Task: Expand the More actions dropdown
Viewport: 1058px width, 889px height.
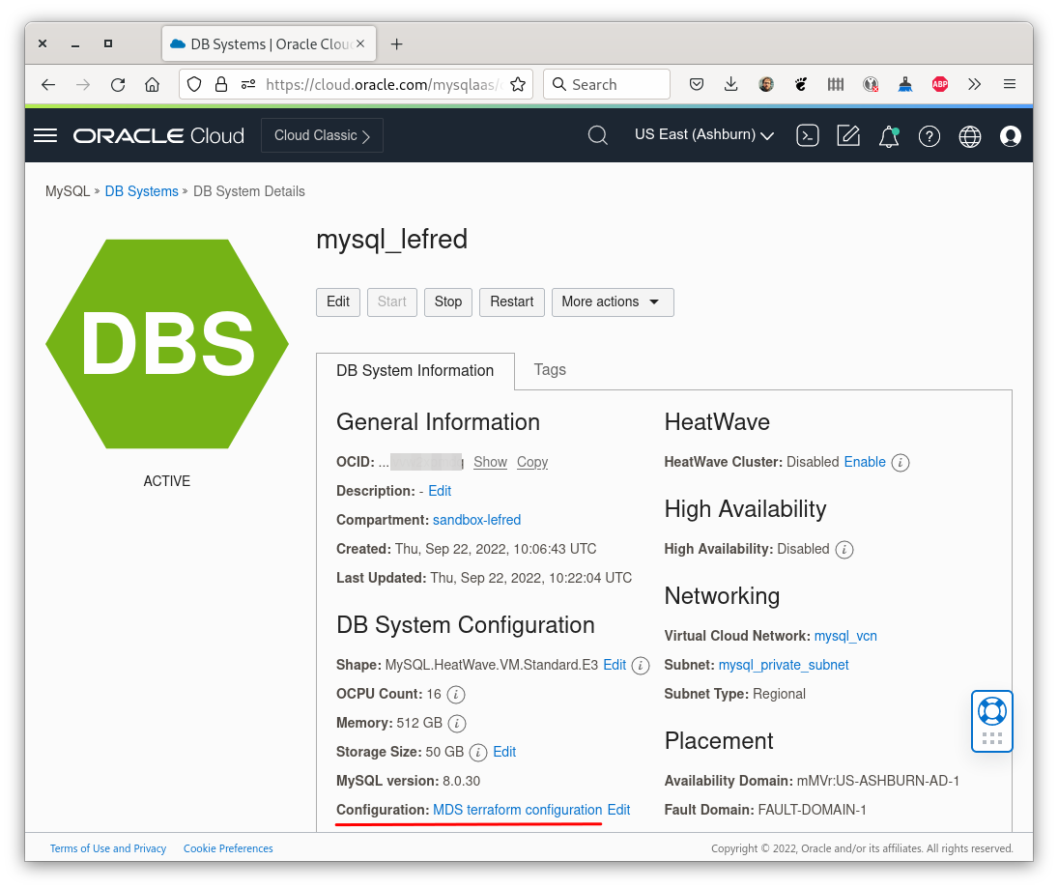Action: [613, 301]
